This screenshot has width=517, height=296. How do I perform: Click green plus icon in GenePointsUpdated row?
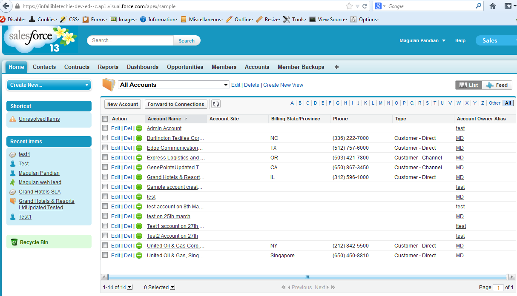[x=139, y=168]
